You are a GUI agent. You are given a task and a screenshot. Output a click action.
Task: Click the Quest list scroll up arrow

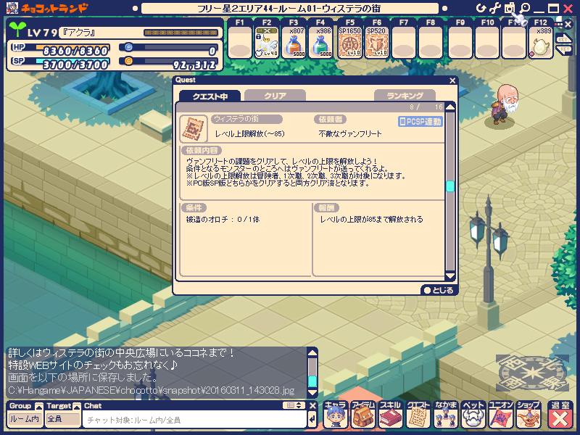click(x=450, y=107)
